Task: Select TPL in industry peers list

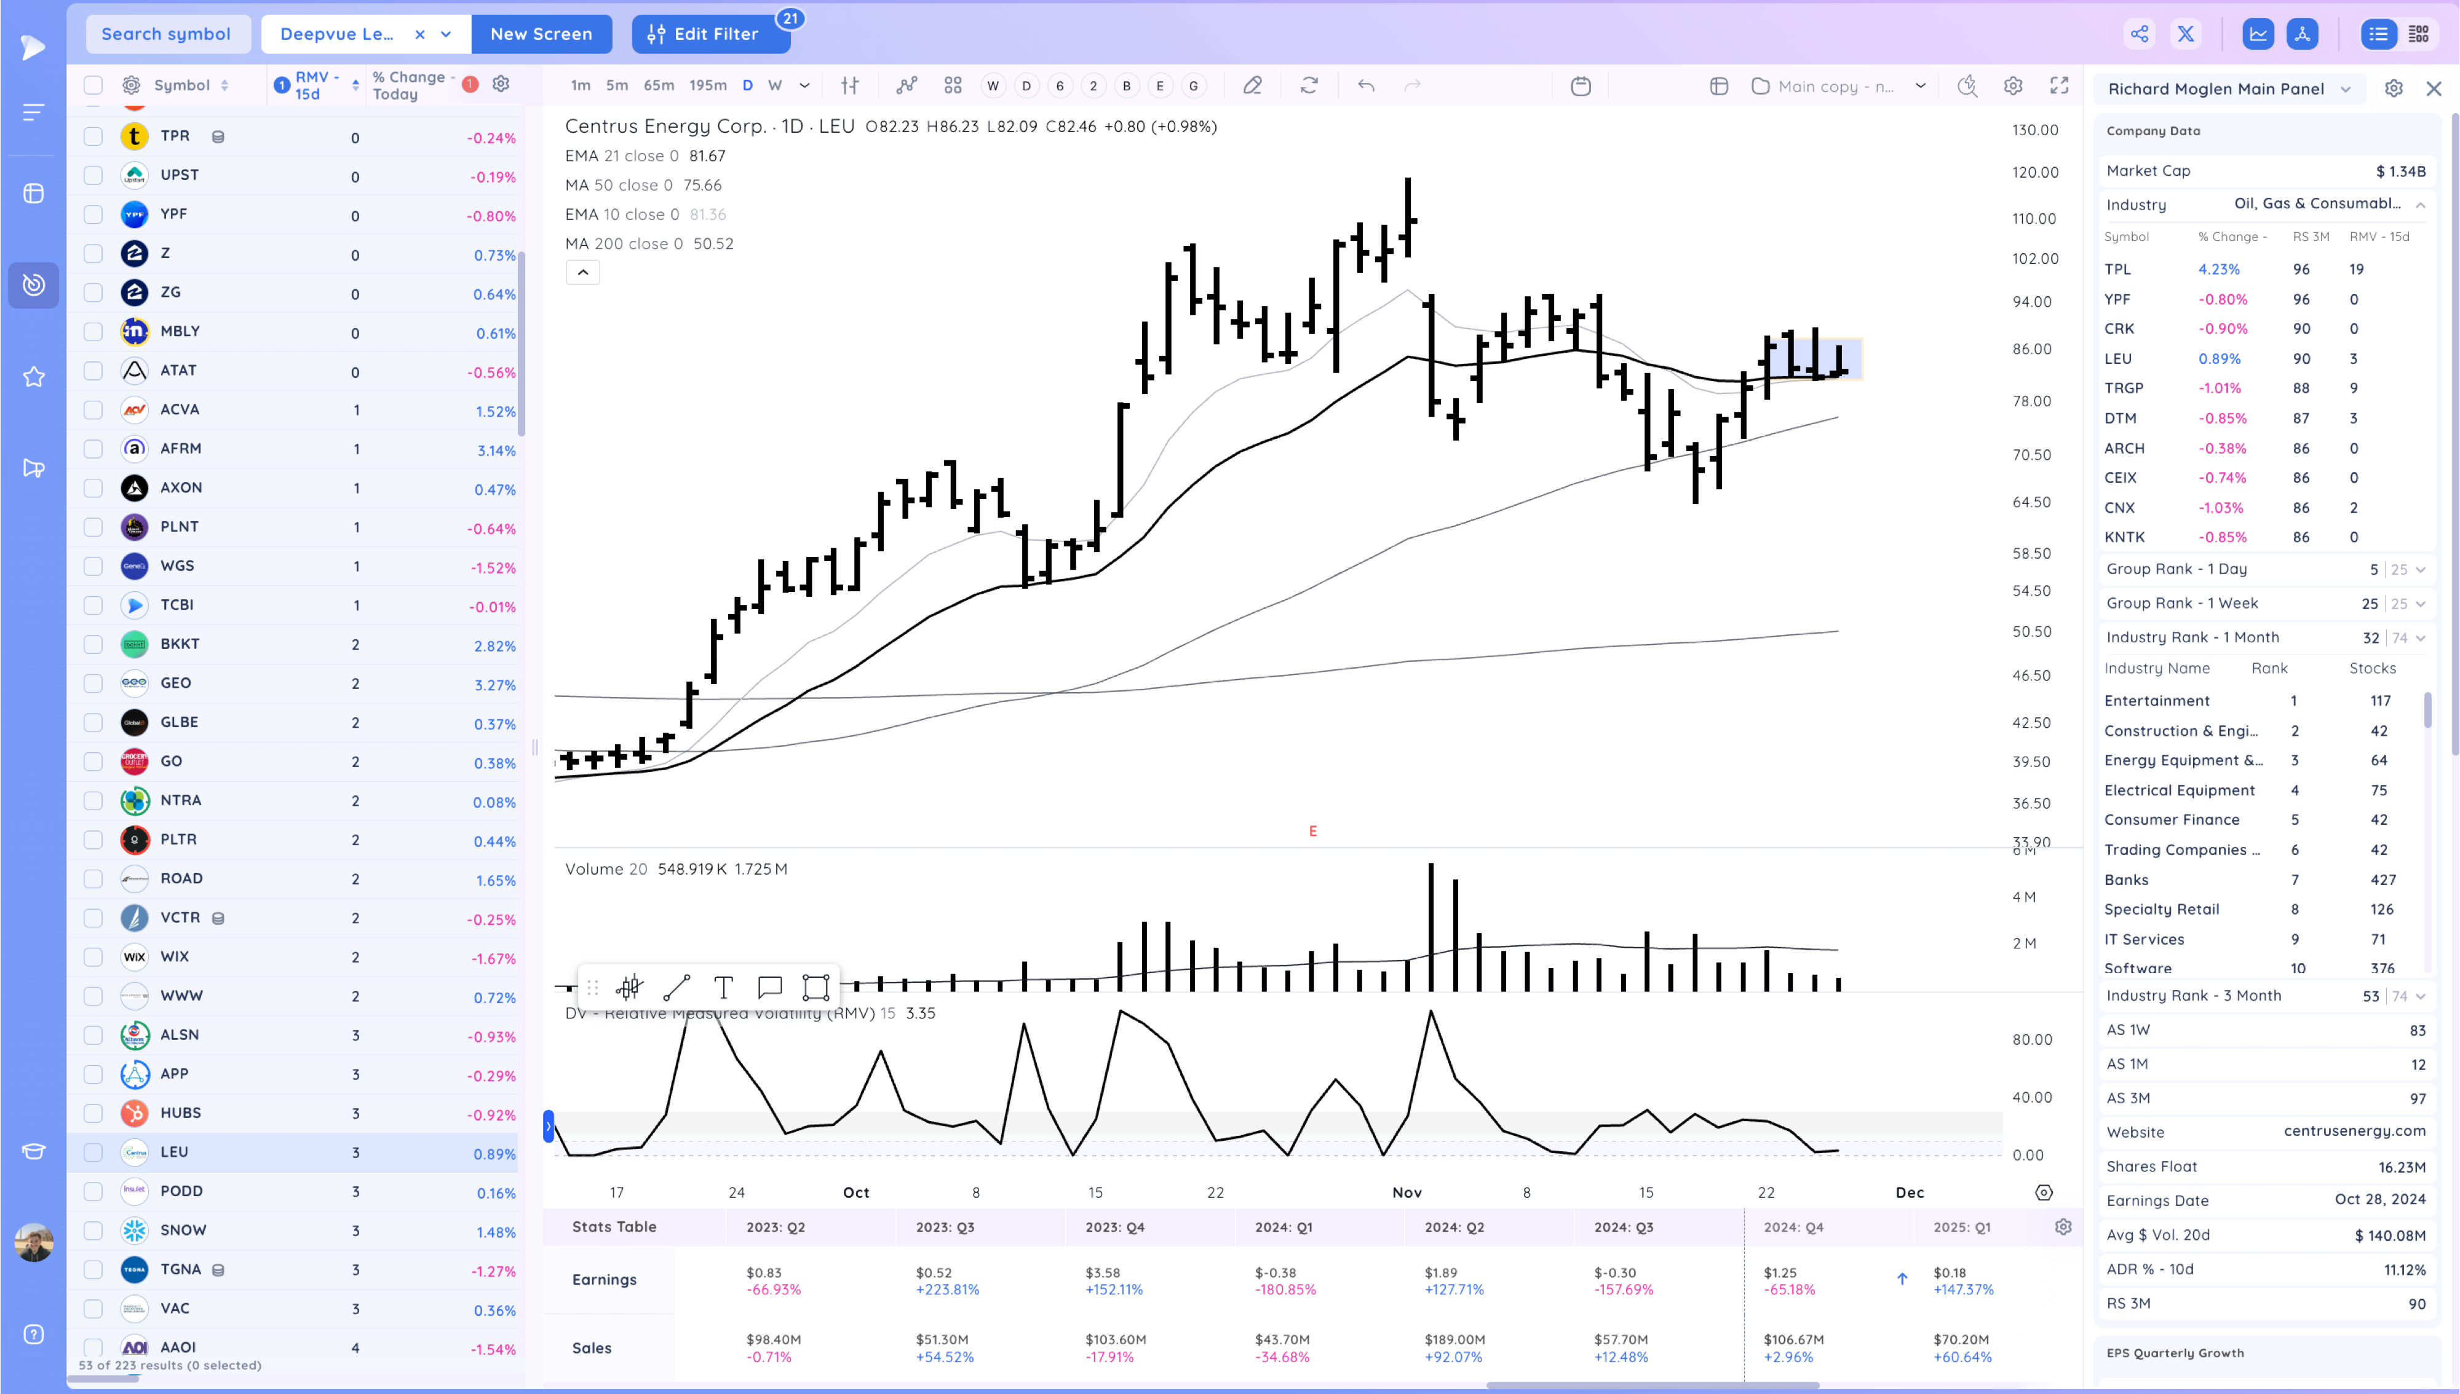Action: coord(2117,269)
